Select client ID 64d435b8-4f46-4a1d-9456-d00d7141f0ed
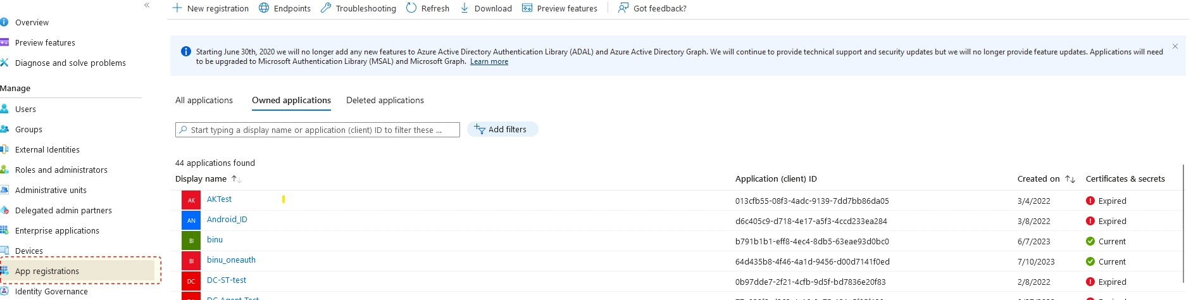This screenshot has height=300, width=1191. coord(813,262)
